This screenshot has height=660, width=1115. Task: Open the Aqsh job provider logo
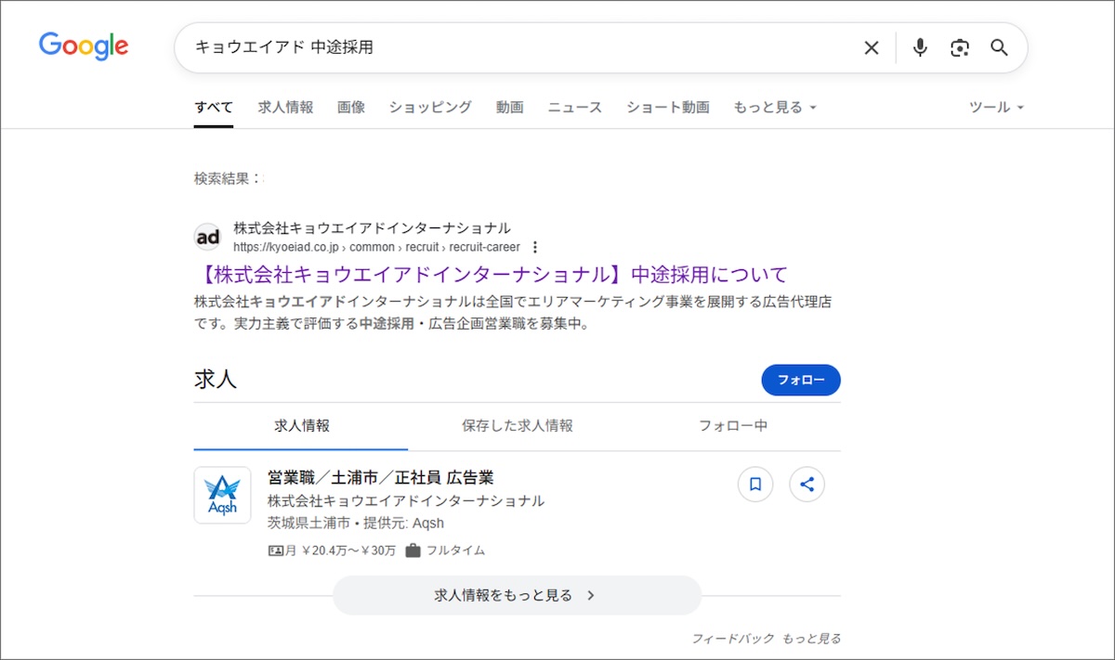pyautogui.click(x=222, y=496)
